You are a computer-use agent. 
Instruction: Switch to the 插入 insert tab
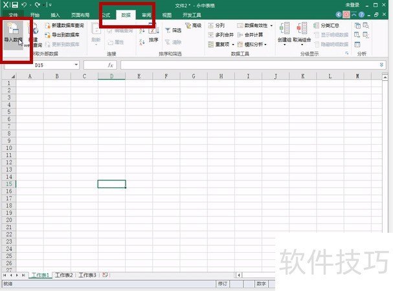55,15
